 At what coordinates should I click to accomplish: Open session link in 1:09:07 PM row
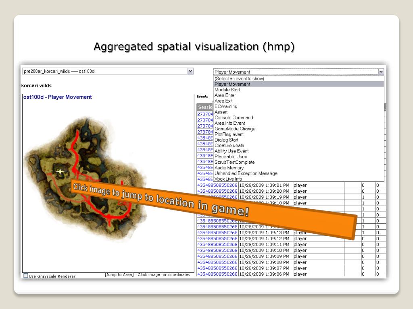(217, 268)
